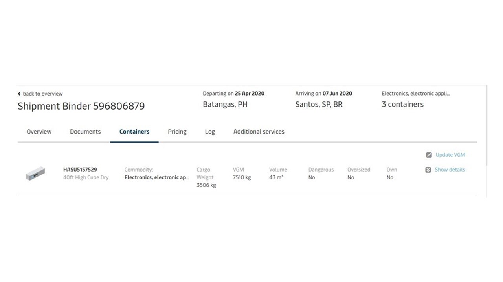Image resolution: width=503 pixels, height=282 pixels.
Task: Select the active Containers tab
Action: click(x=134, y=132)
